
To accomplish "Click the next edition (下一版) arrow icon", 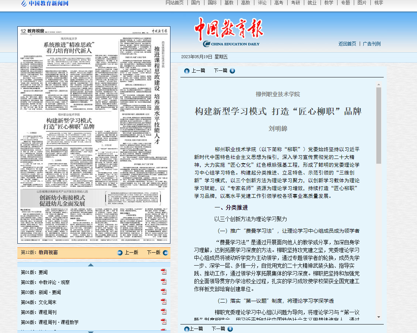I will click(165, 253).
